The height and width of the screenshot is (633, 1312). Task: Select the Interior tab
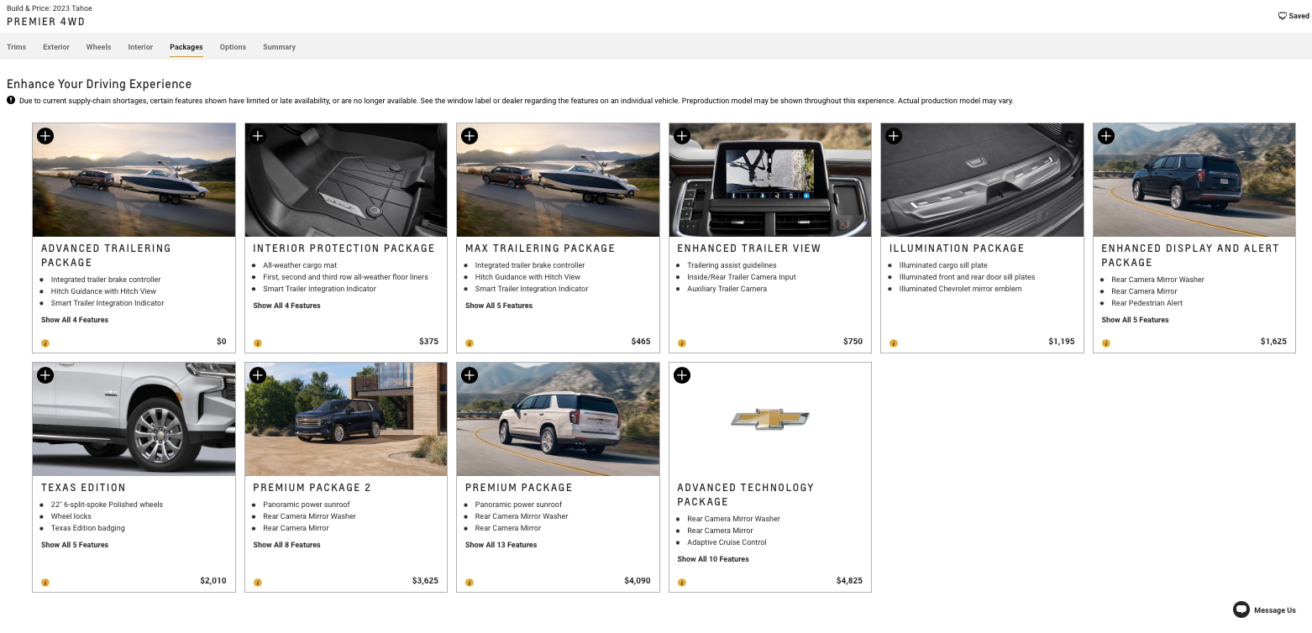point(140,47)
